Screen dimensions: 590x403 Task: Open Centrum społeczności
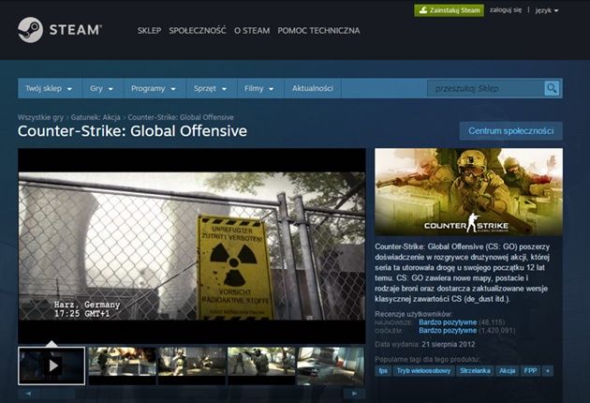(x=510, y=130)
